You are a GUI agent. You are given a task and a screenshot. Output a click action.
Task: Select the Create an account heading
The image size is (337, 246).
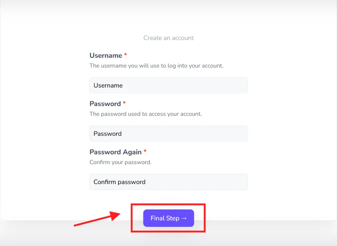[x=168, y=38]
